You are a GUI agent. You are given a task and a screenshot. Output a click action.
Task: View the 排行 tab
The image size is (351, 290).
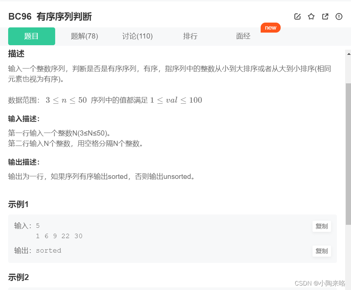(190, 36)
